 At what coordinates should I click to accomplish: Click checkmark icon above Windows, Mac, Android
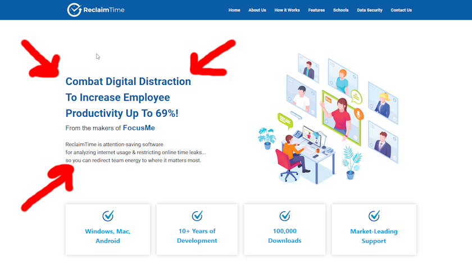point(108,215)
